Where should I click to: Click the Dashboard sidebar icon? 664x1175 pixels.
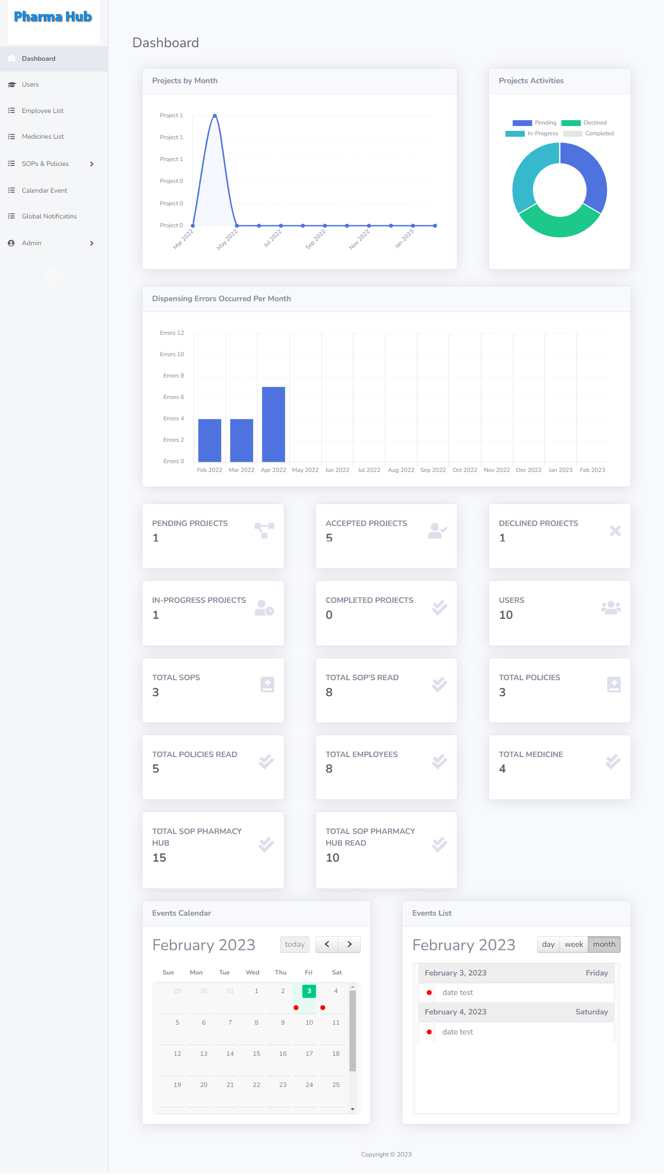click(12, 59)
